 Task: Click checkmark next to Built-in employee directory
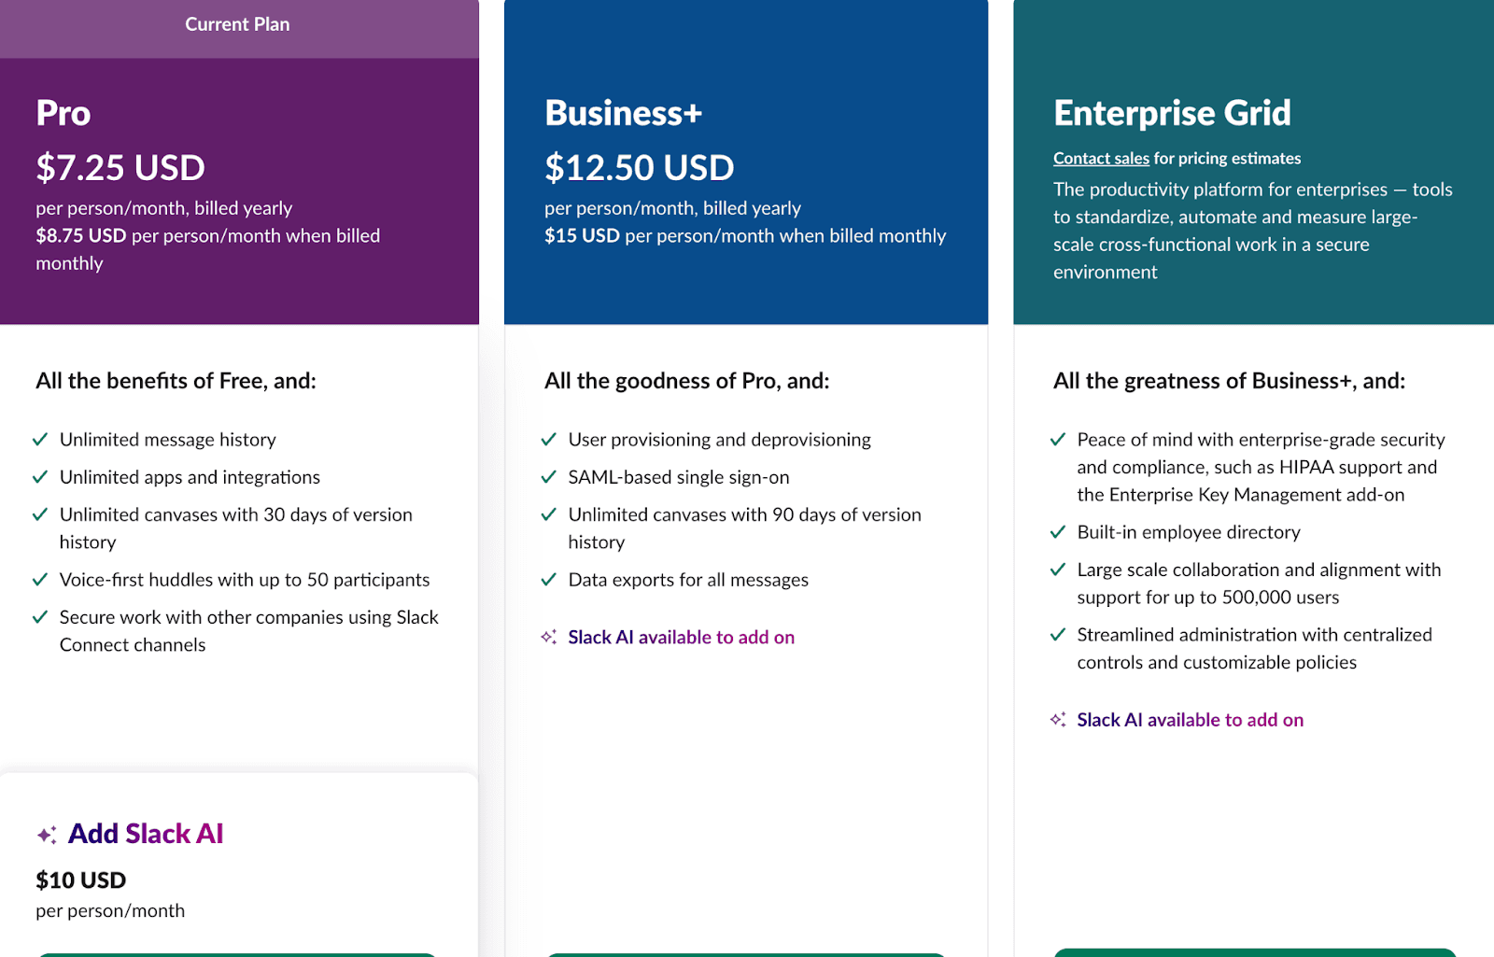coord(1058,532)
